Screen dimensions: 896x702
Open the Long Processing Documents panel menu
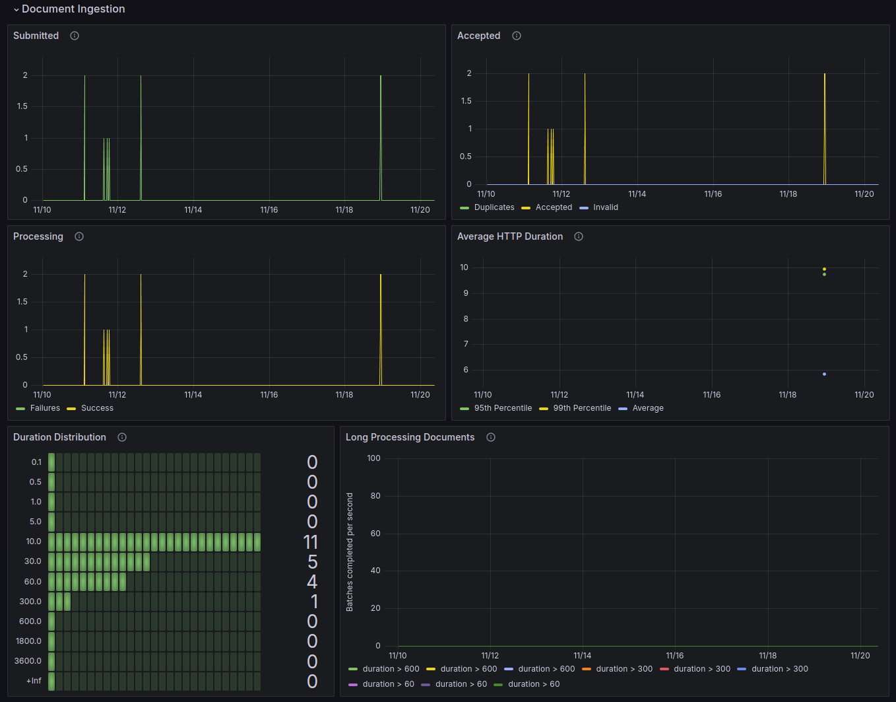pos(410,437)
